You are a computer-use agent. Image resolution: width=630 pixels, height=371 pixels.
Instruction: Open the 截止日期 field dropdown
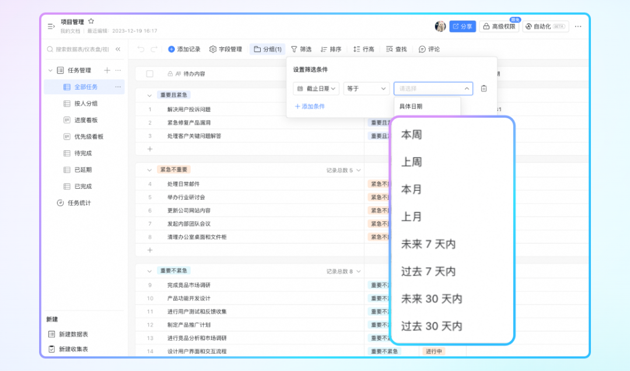[x=316, y=89]
